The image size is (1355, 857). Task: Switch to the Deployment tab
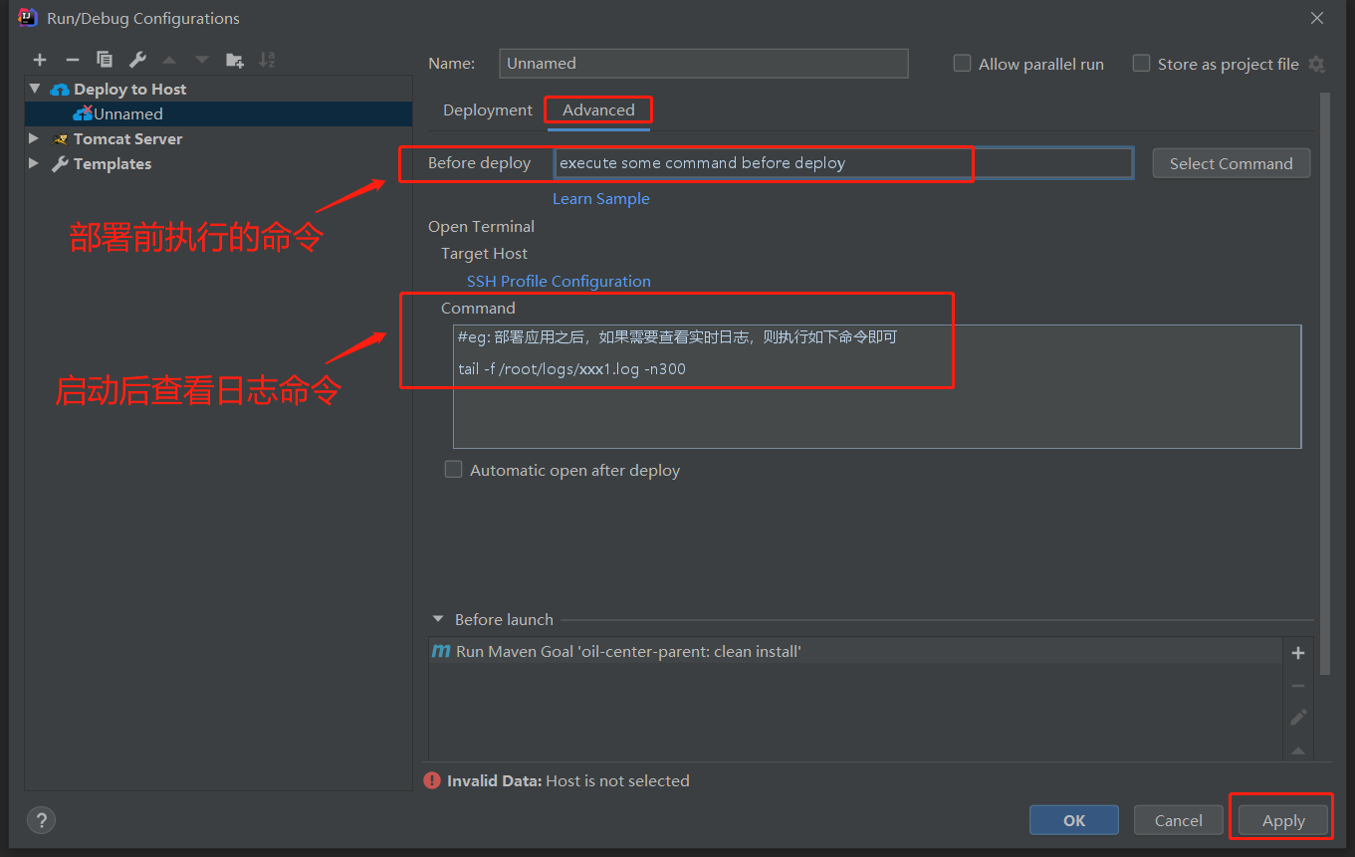coord(488,110)
